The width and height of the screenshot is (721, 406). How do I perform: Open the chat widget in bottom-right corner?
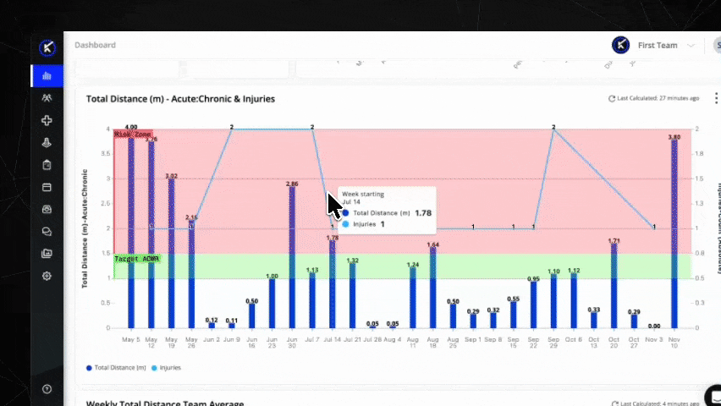coord(713,396)
